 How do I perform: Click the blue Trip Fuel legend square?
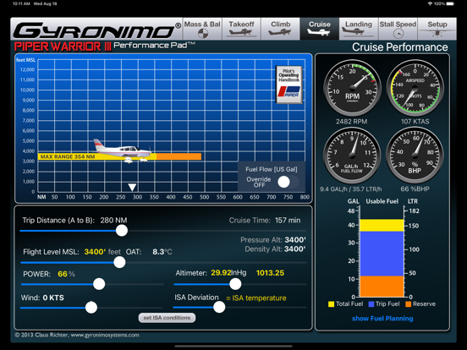[371, 304]
